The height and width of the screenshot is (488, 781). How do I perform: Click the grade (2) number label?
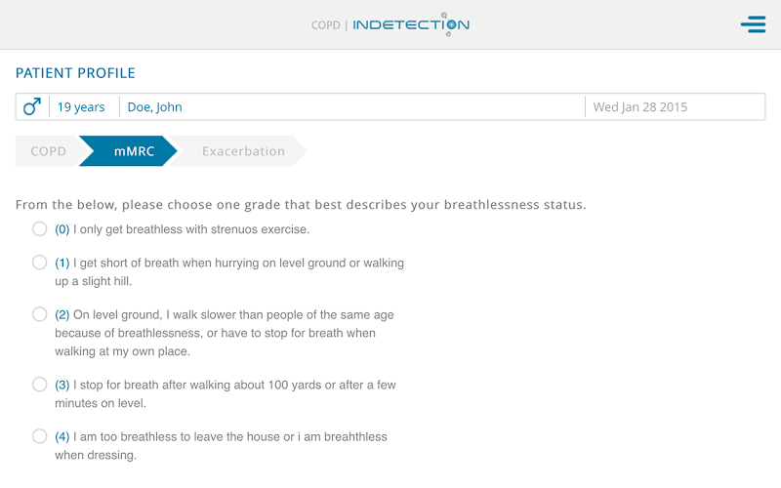pyautogui.click(x=62, y=315)
